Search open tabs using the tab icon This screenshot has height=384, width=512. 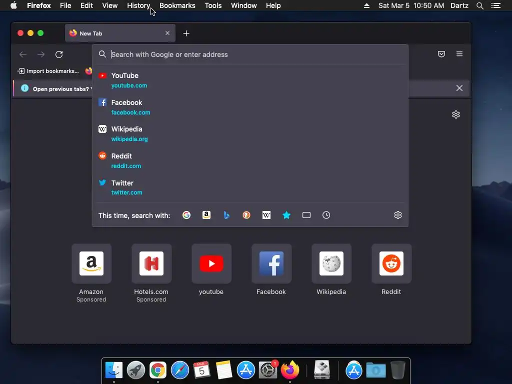pos(306,215)
